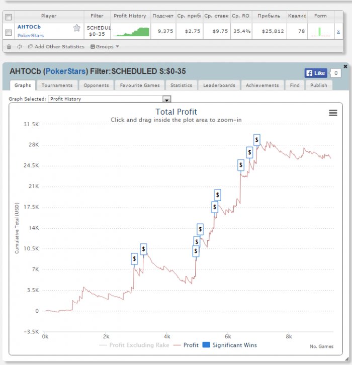Remove AHTOCb row with the x link
352x365 pixels.
pos(338,32)
